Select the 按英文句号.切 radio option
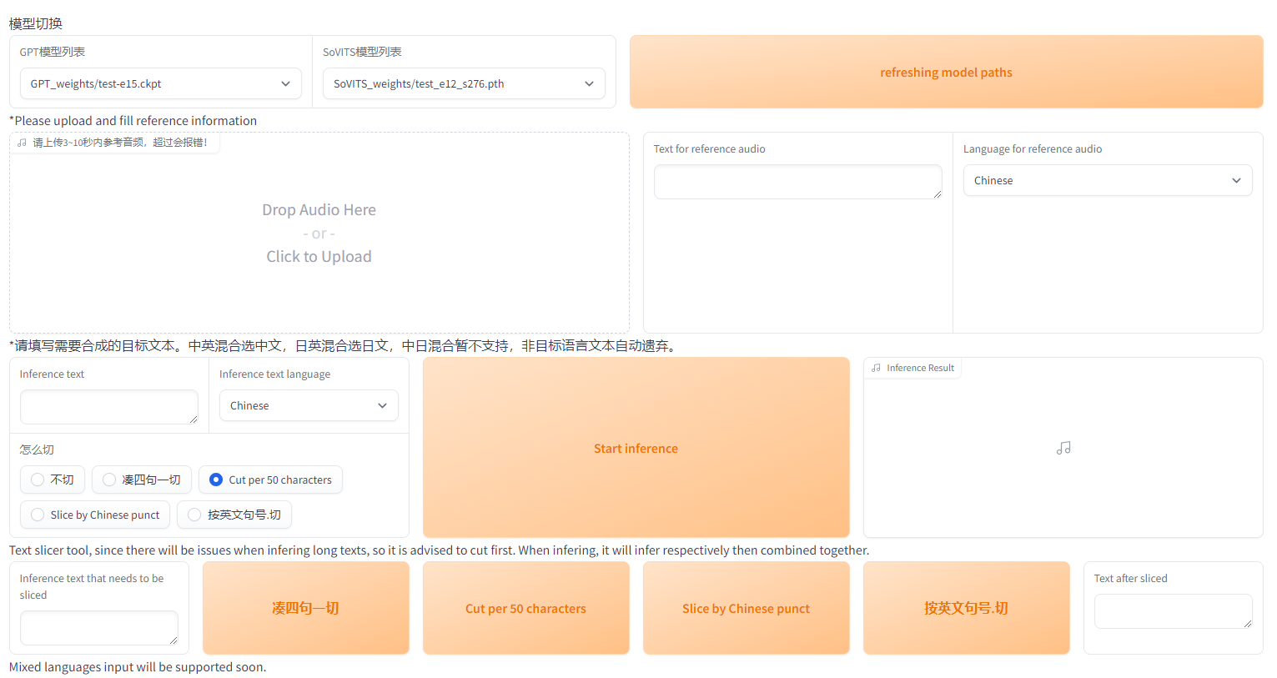The width and height of the screenshot is (1277, 678). tap(194, 515)
